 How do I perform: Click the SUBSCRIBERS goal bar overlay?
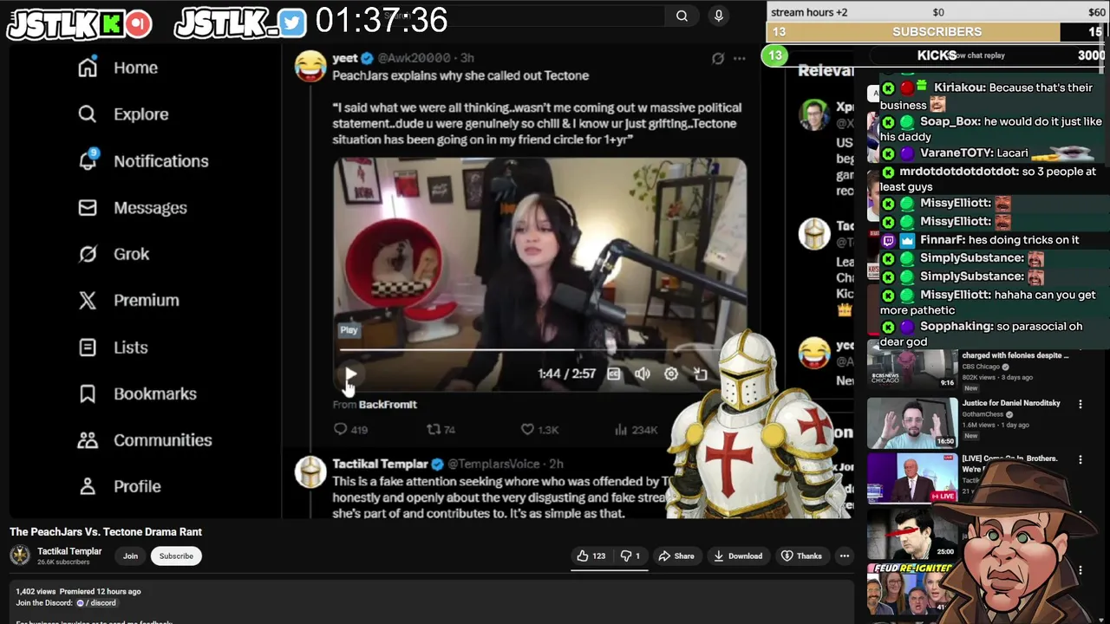937,31
